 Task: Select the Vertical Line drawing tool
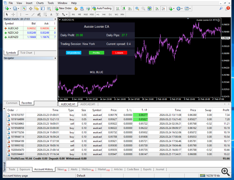click(x=21, y=14)
